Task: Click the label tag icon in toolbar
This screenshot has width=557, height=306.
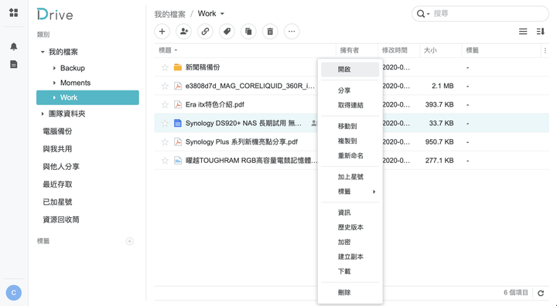Action: [x=227, y=31]
